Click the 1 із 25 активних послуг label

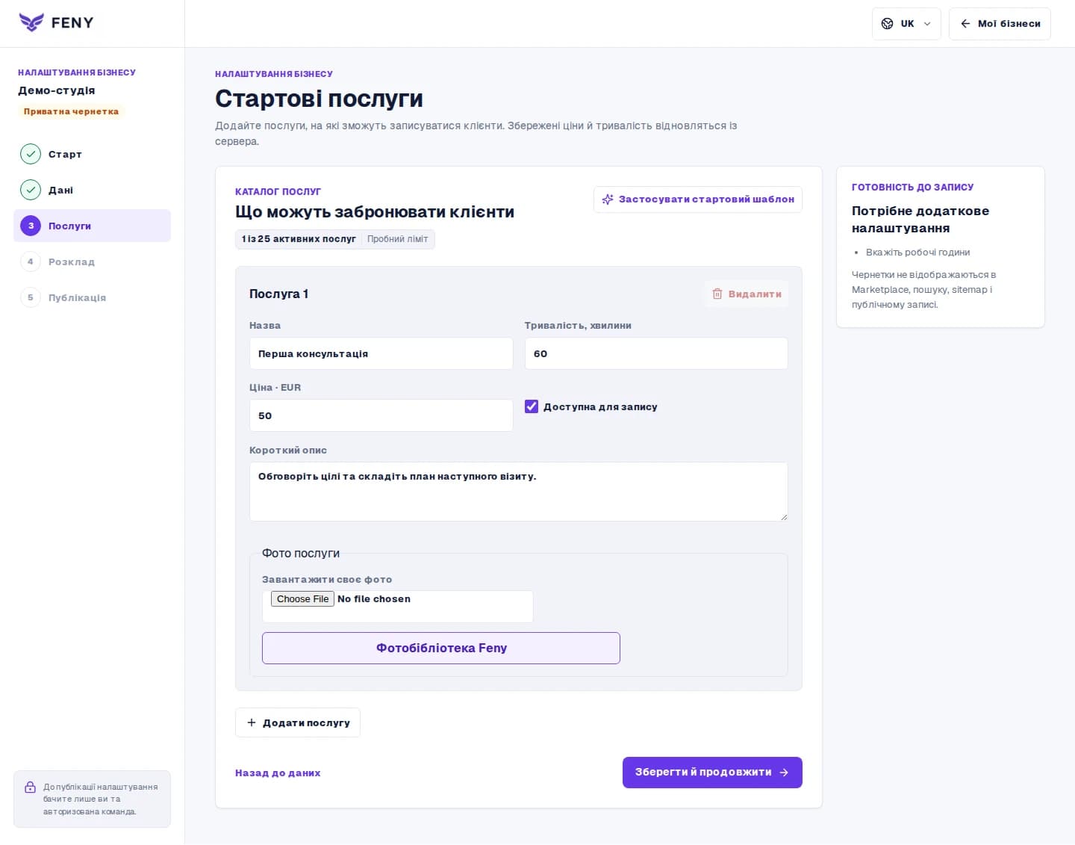pos(299,239)
